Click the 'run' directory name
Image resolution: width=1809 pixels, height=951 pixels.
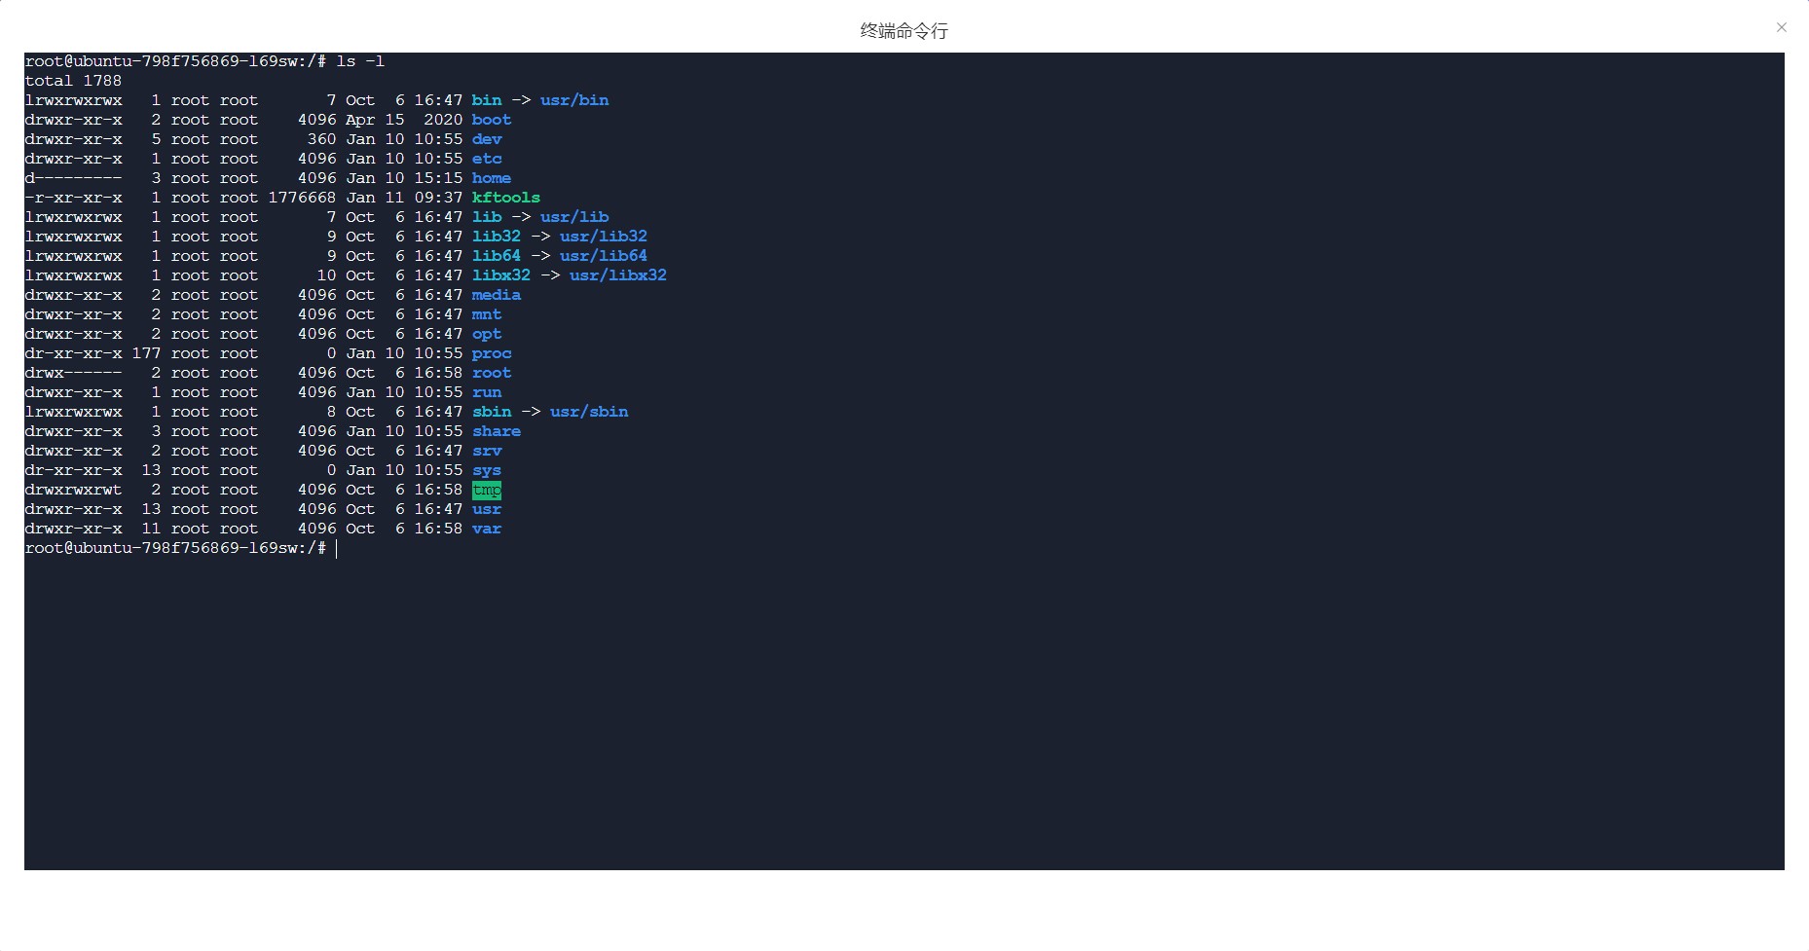coord(487,392)
